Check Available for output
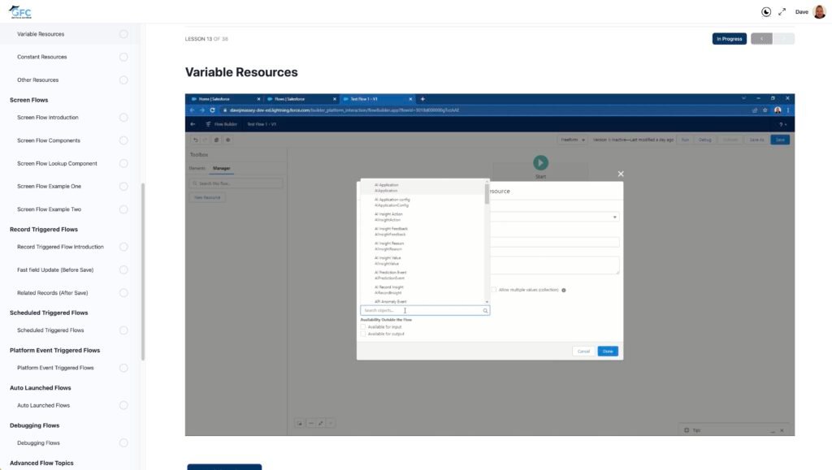This screenshot has width=832, height=470. pyautogui.click(x=363, y=334)
